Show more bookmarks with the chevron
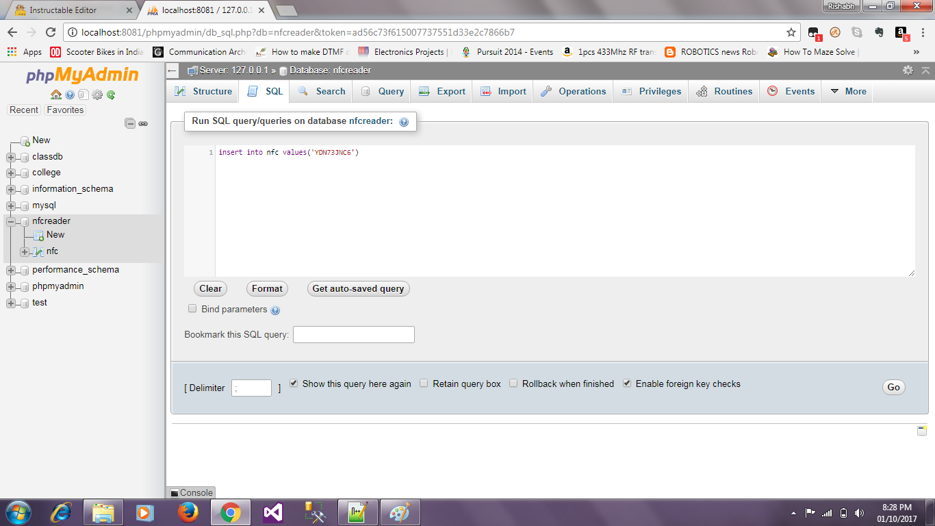935x526 pixels. point(916,52)
